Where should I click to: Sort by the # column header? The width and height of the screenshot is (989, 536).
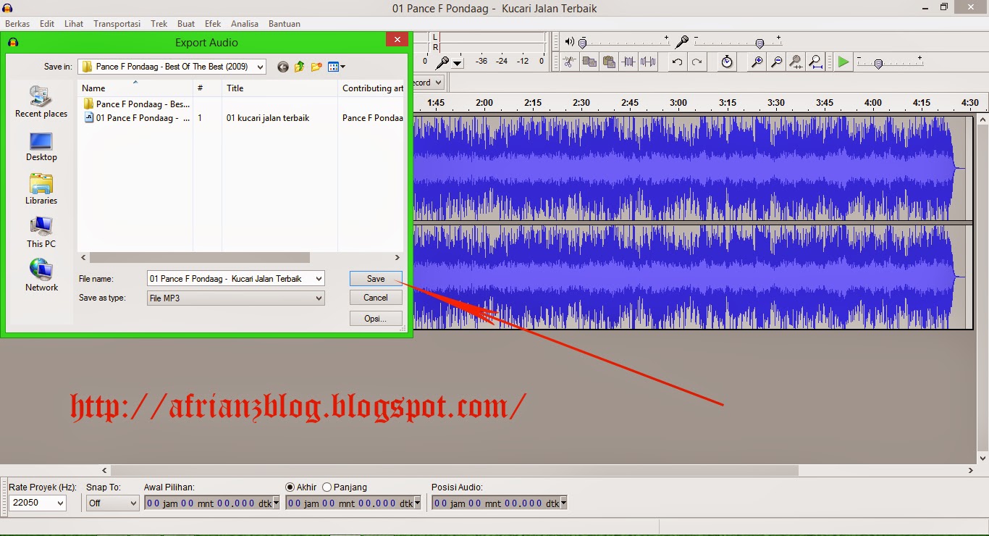click(x=207, y=88)
